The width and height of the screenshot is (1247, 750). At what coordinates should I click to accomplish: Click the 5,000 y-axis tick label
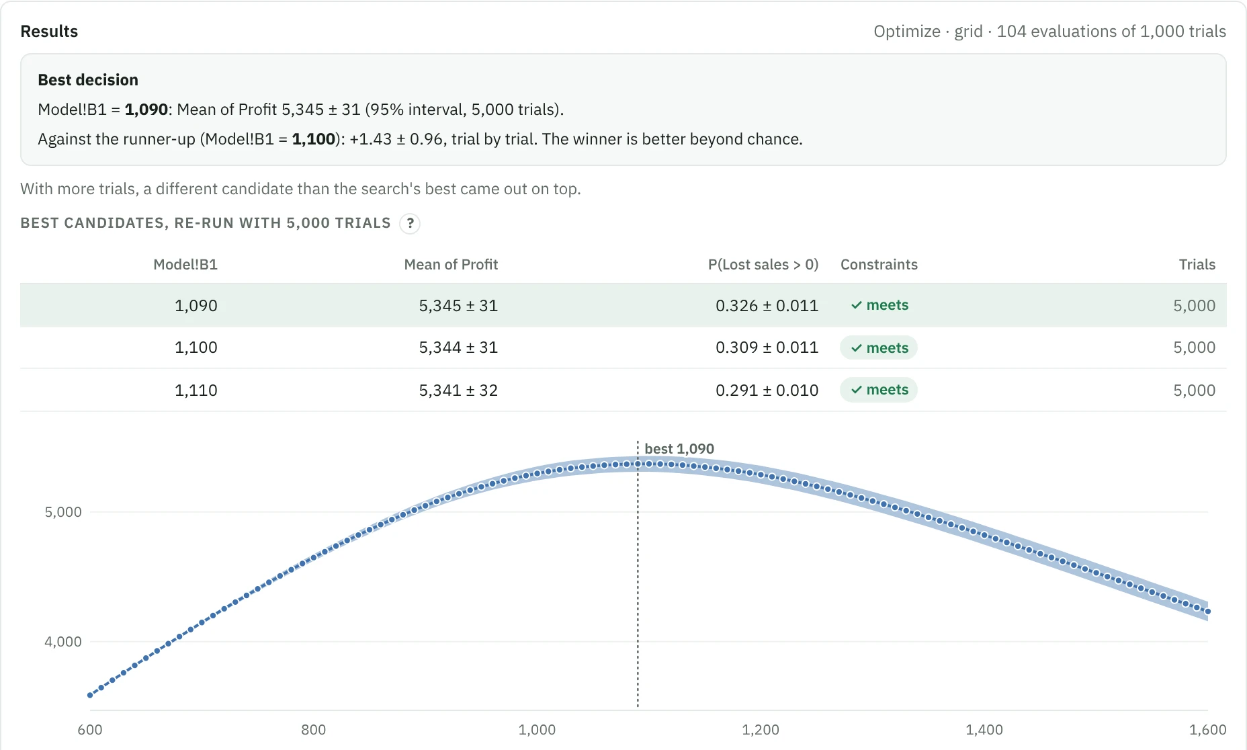pos(63,512)
